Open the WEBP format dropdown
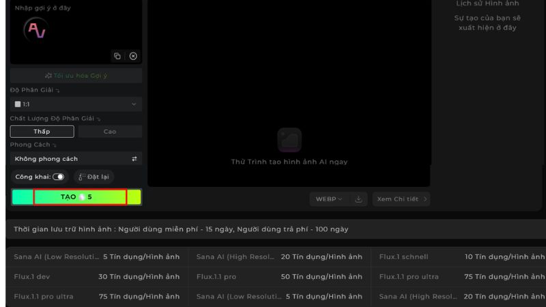546x307 pixels. 329,199
